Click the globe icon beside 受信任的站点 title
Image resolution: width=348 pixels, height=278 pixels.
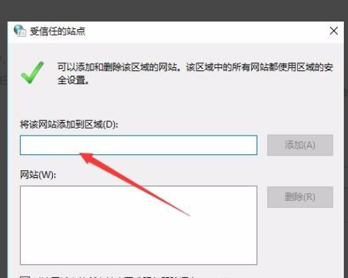[19, 31]
